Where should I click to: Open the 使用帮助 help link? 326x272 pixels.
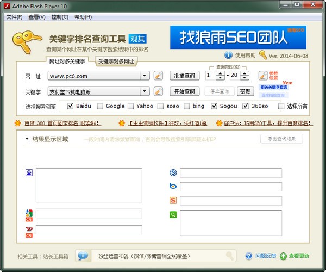[x=246, y=55]
